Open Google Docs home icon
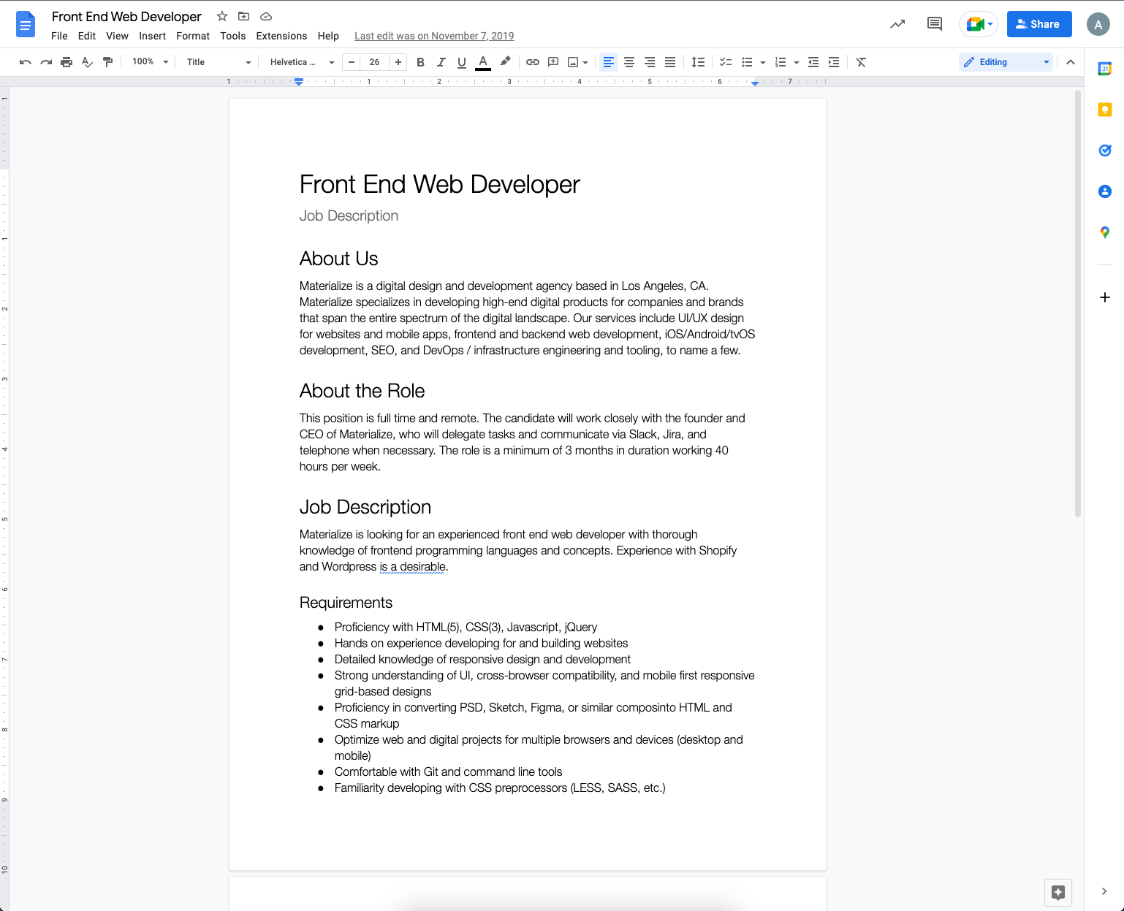The width and height of the screenshot is (1124, 911). coord(26,24)
